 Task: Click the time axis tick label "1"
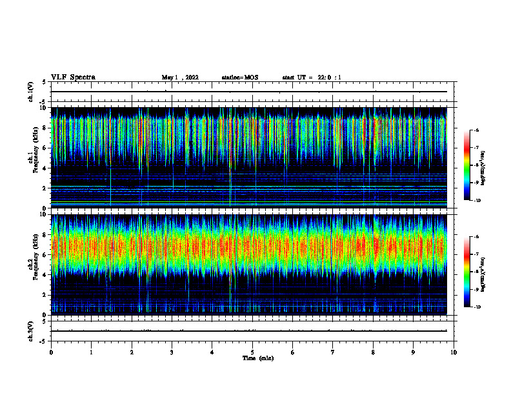tap(91, 352)
